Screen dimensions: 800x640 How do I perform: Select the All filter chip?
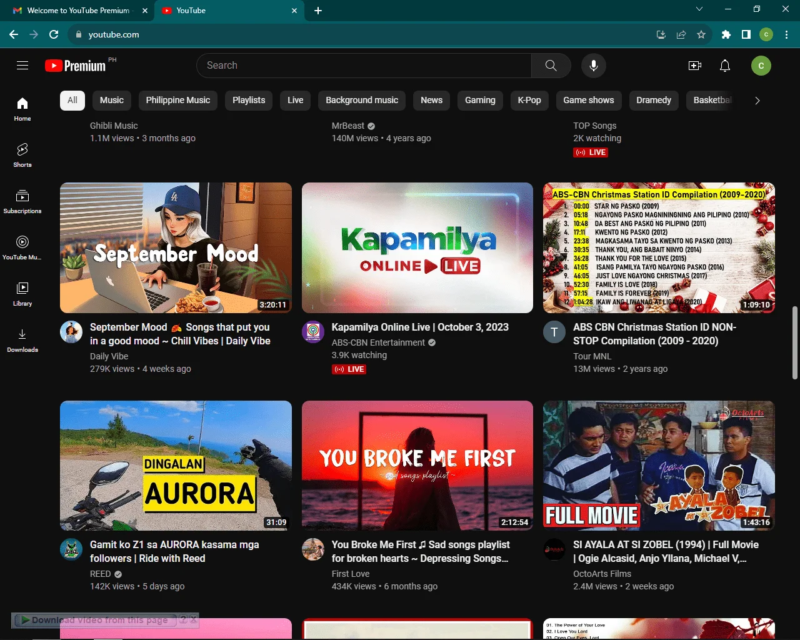72,100
